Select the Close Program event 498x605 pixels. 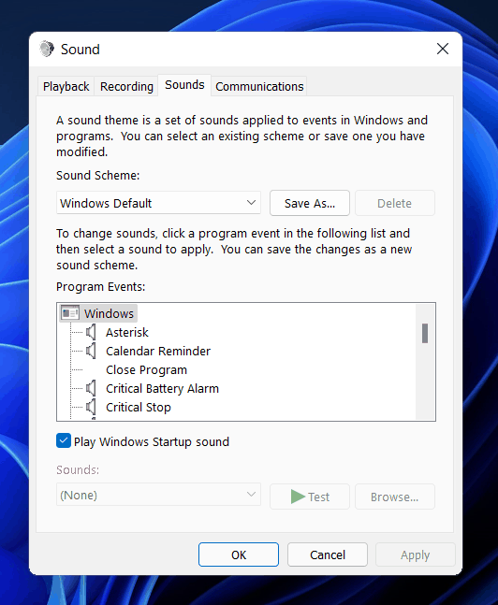coord(146,369)
